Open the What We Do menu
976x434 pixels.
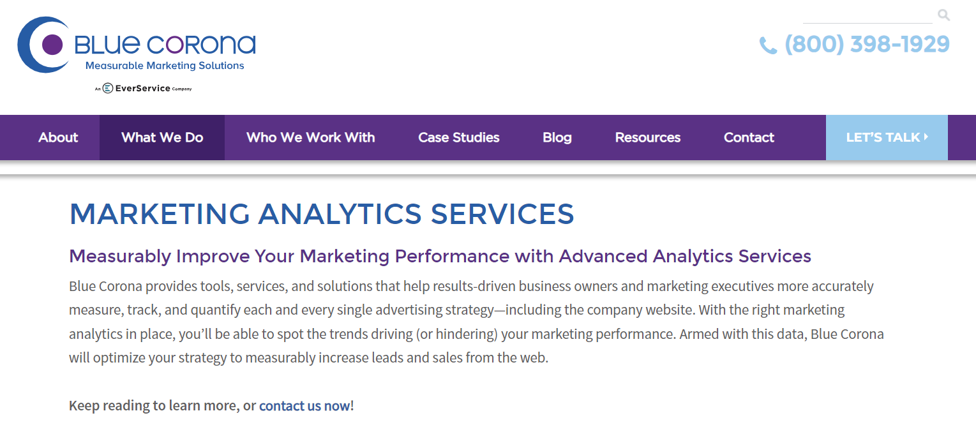coord(162,137)
